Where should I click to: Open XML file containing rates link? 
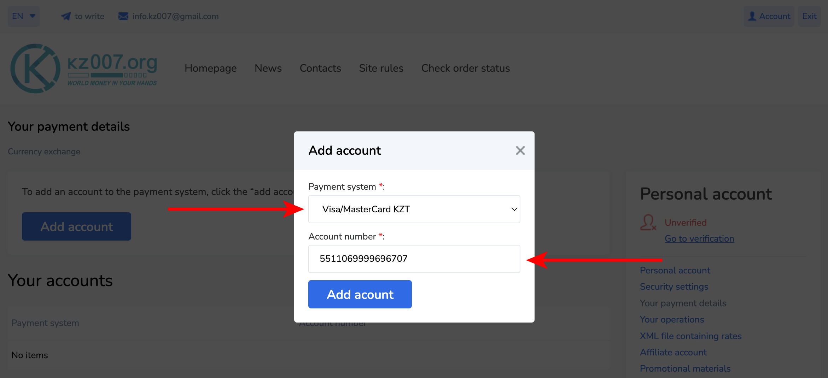coord(690,336)
